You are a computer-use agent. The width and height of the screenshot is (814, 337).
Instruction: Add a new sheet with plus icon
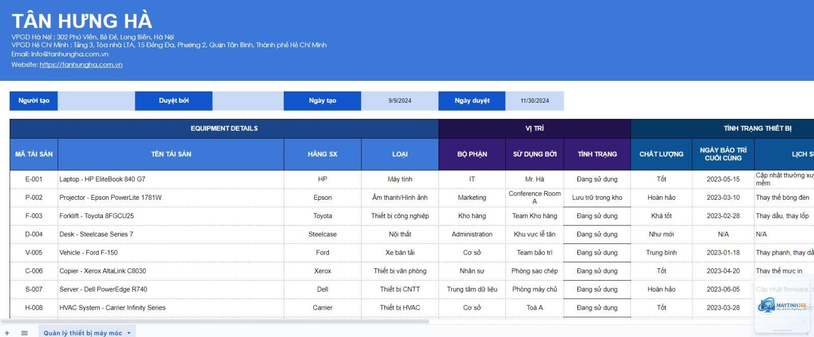[7, 333]
